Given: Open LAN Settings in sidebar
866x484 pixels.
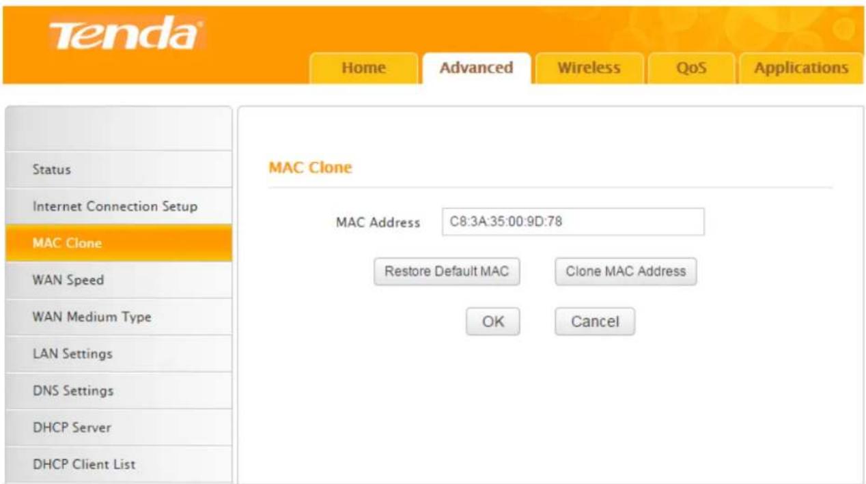Looking at the screenshot, I should tap(119, 354).
